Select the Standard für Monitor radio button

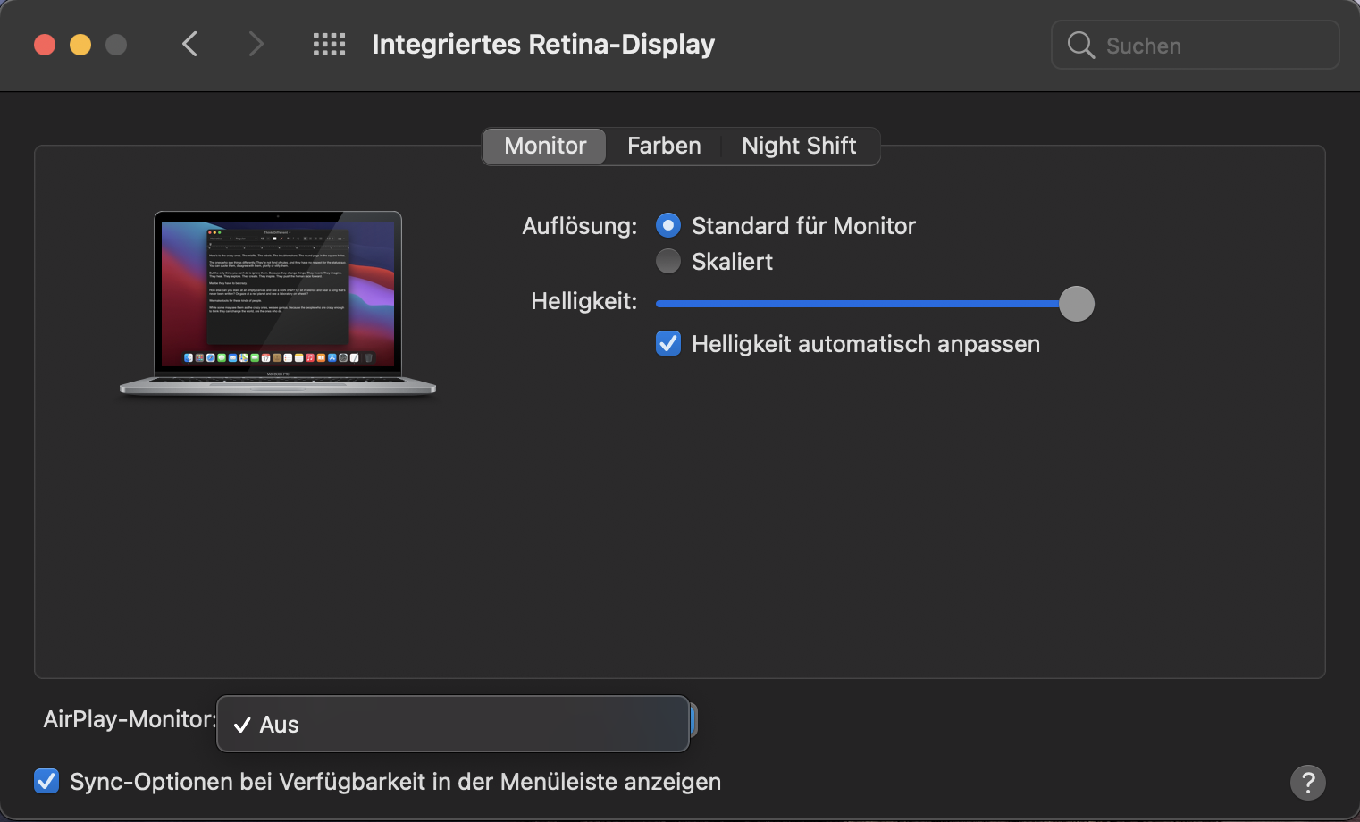tap(668, 225)
